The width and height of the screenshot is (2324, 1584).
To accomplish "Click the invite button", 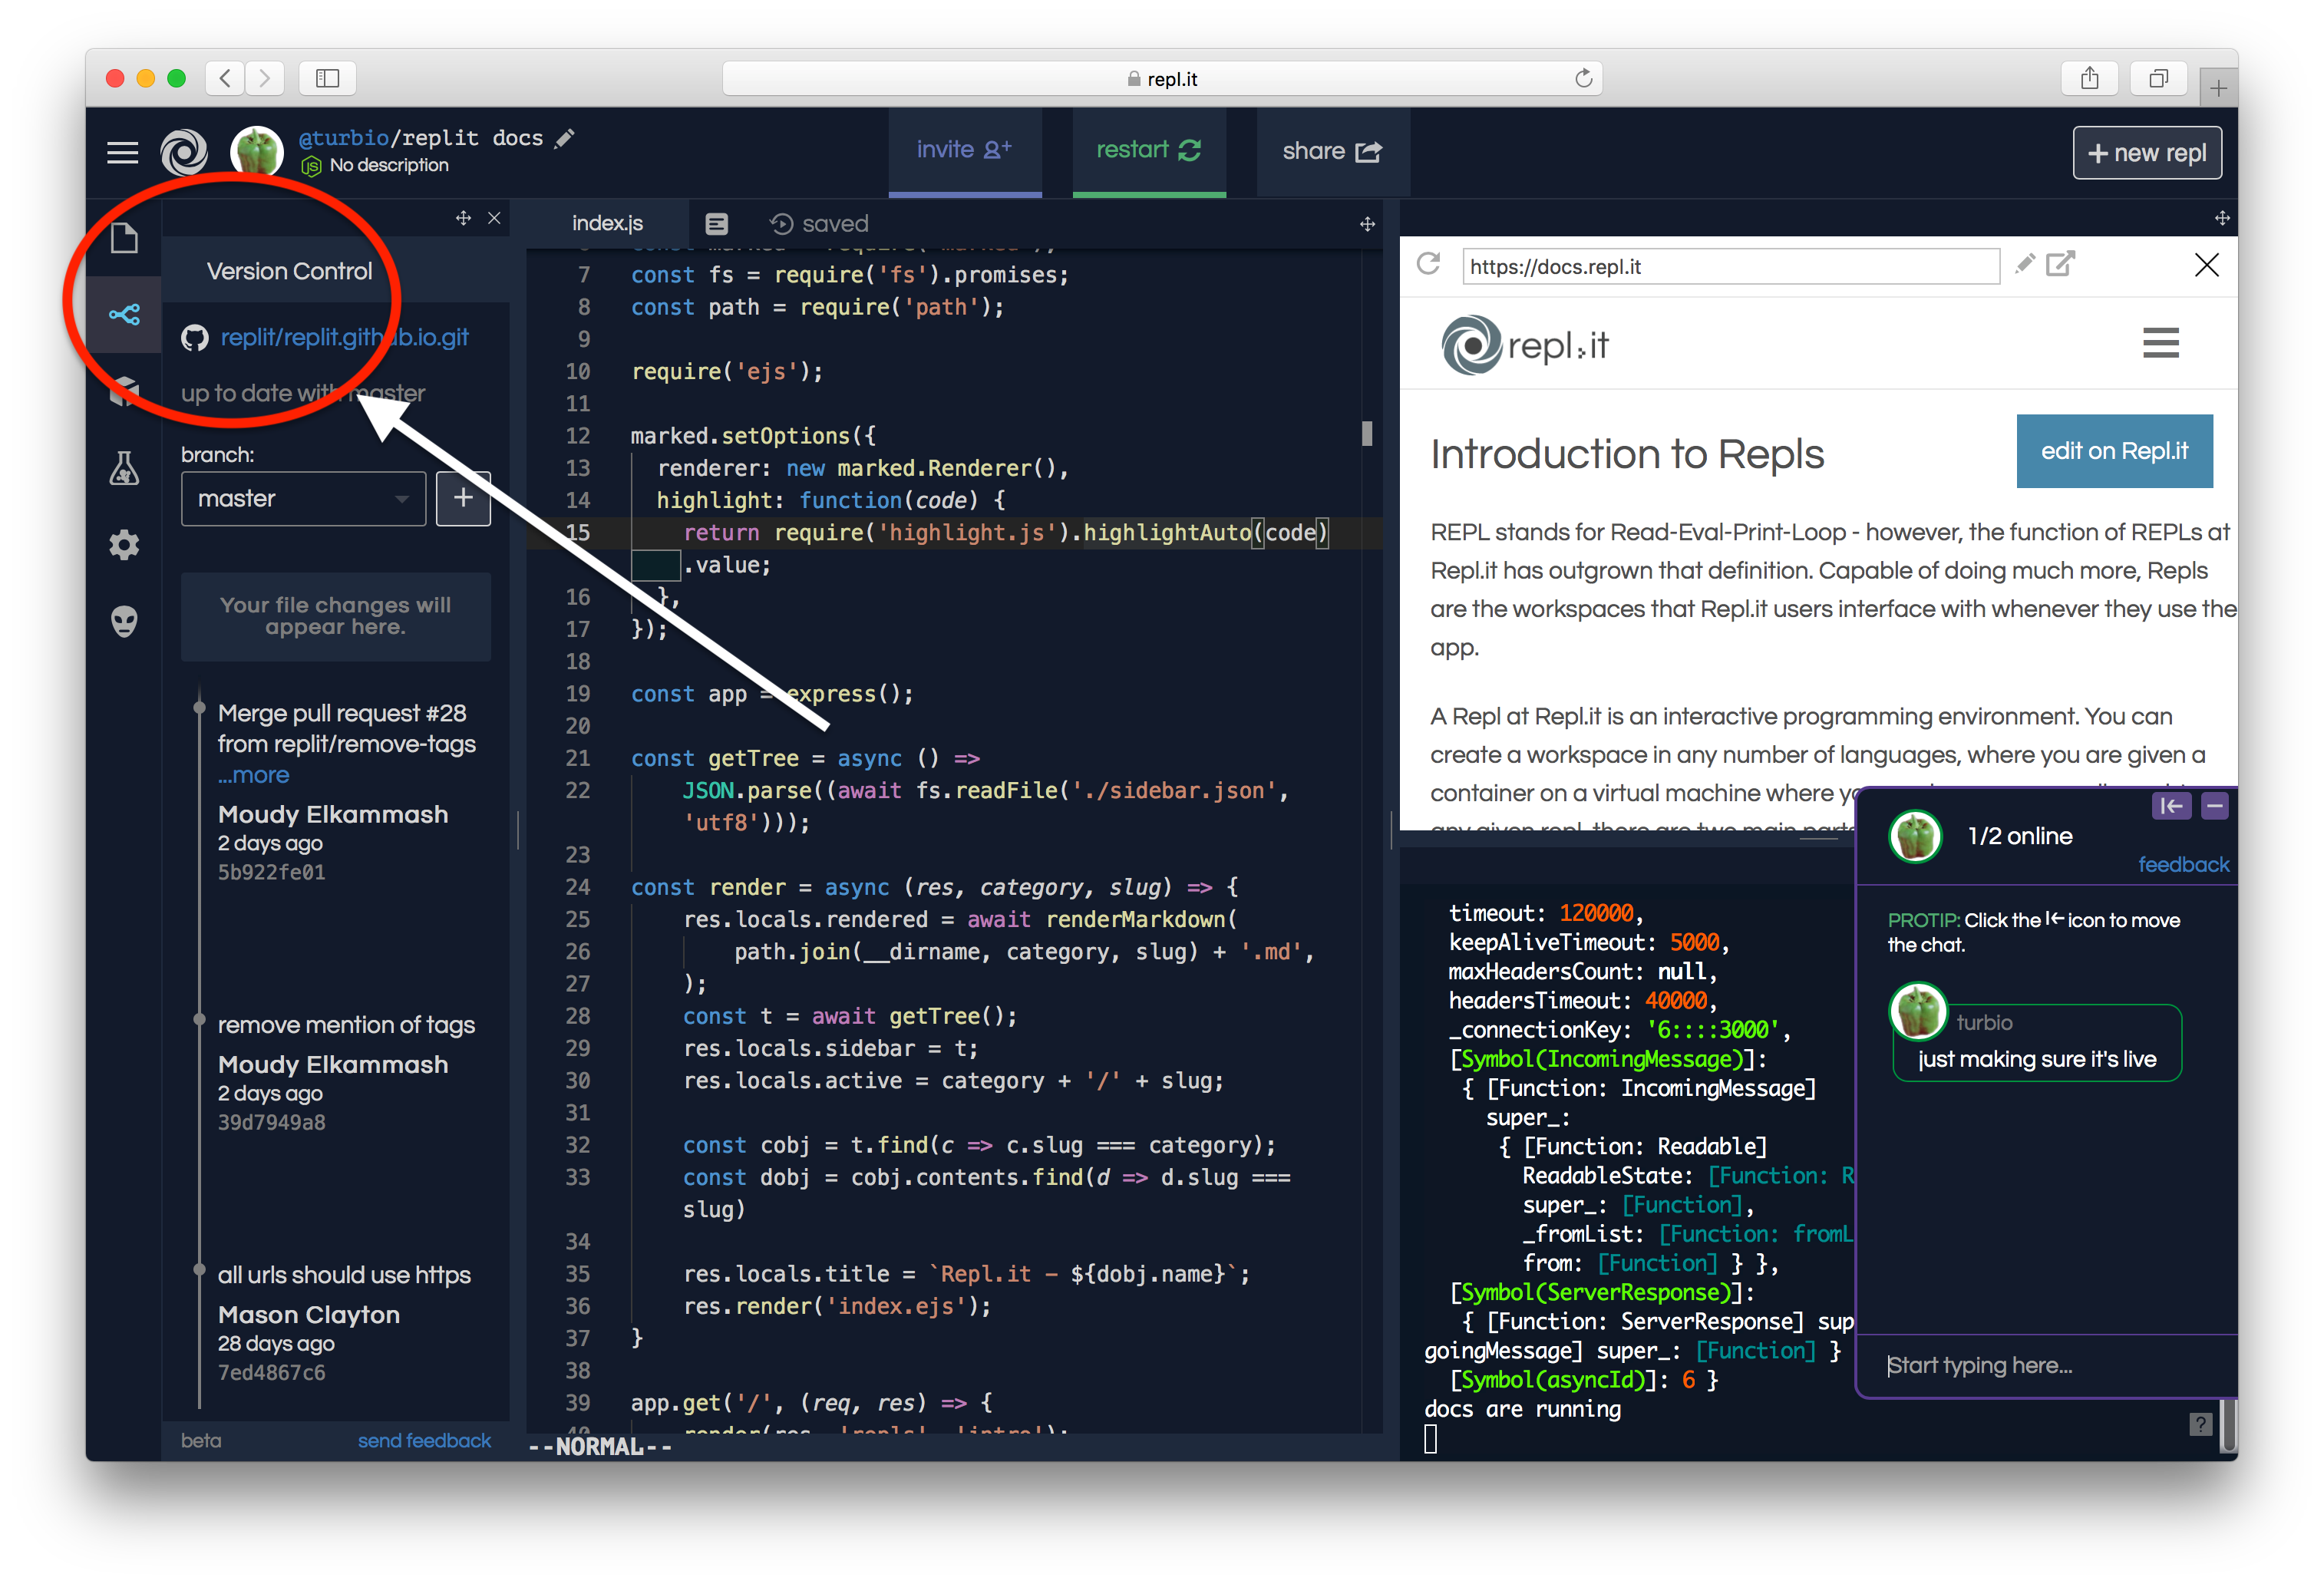I will [964, 151].
